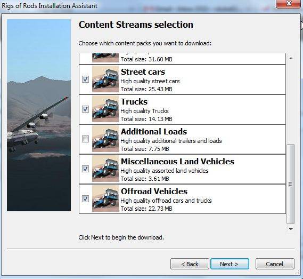The width and height of the screenshot is (303, 279).
Task: Click the Street cars truck icon
Action: [x=105, y=79]
